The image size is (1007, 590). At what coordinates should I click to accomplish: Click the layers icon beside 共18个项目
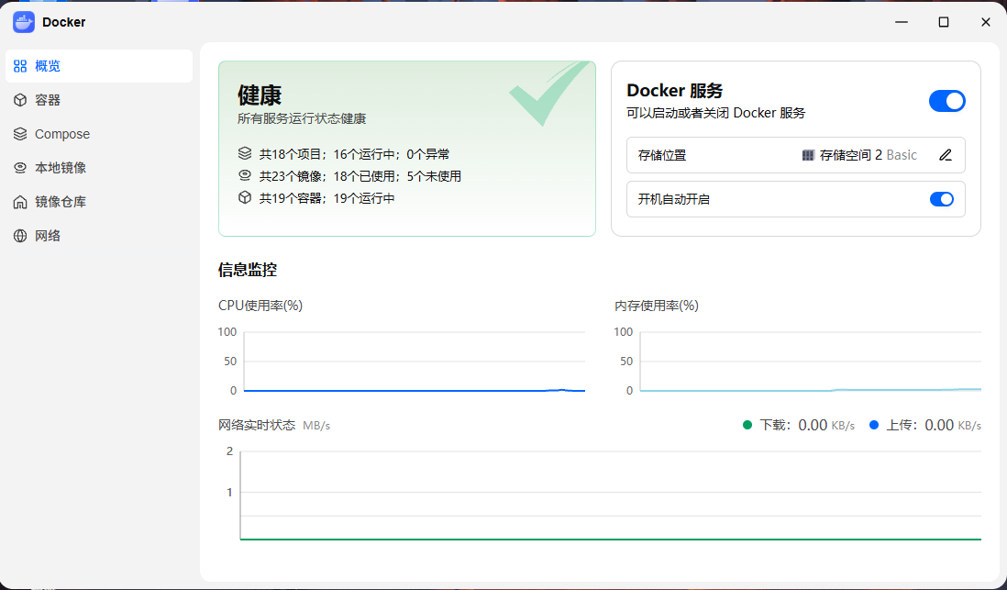pos(245,153)
